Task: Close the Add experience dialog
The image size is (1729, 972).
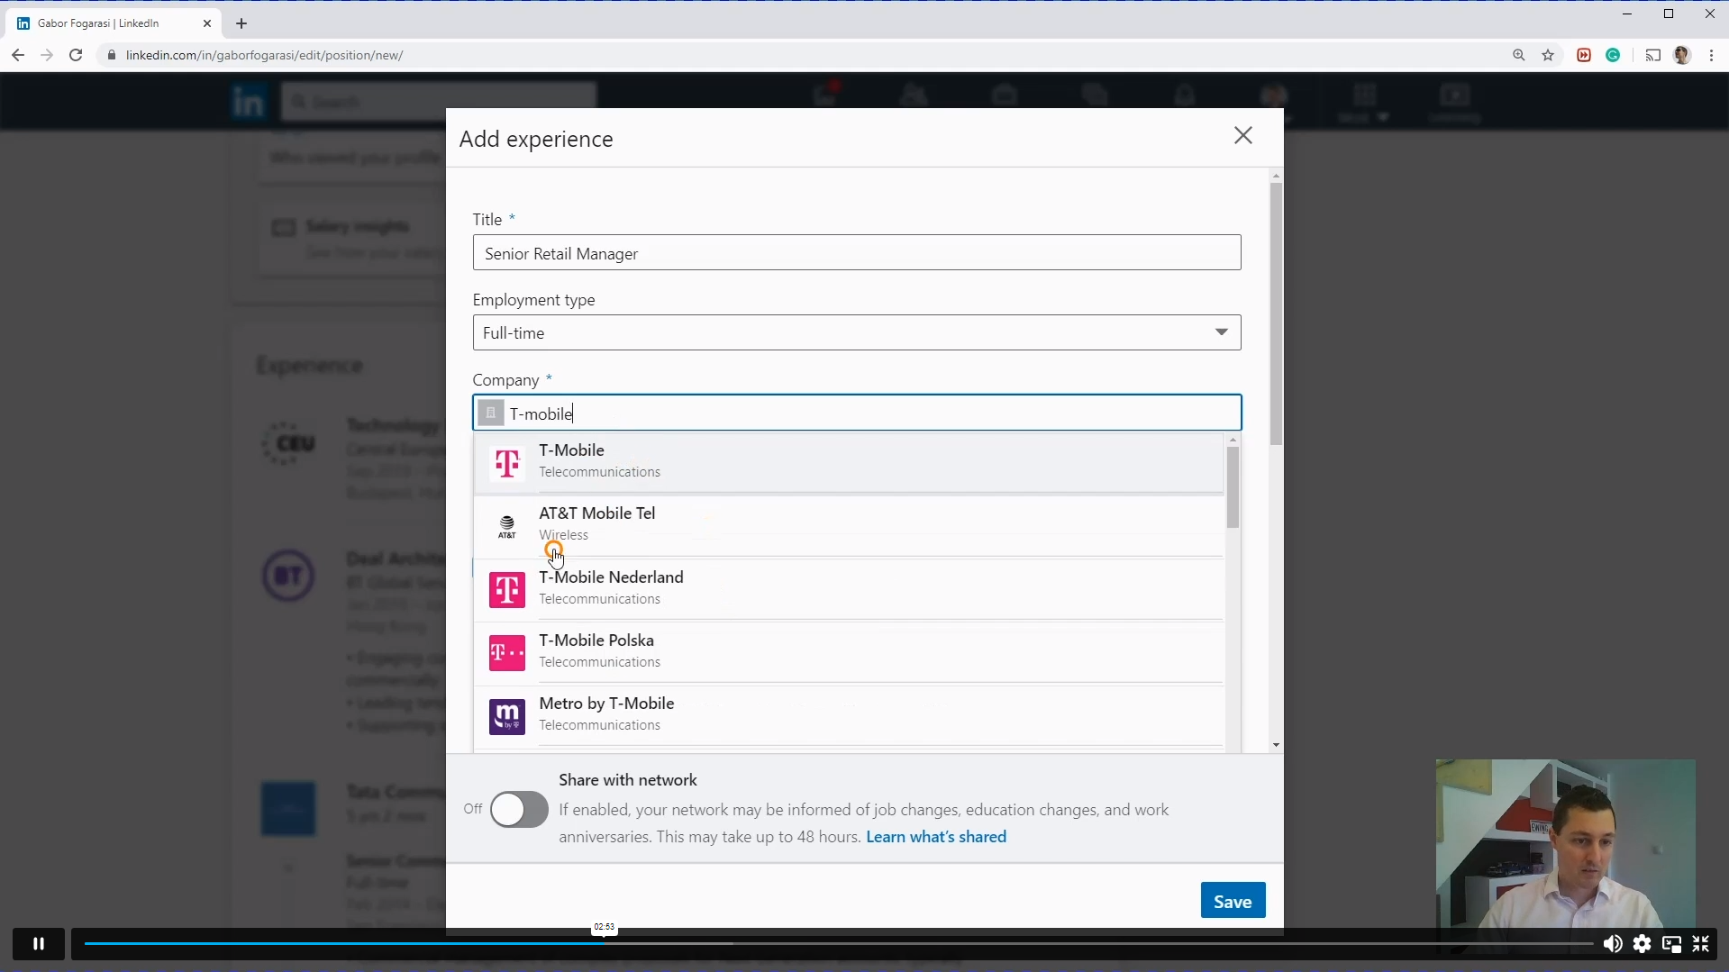Action: (1242, 135)
